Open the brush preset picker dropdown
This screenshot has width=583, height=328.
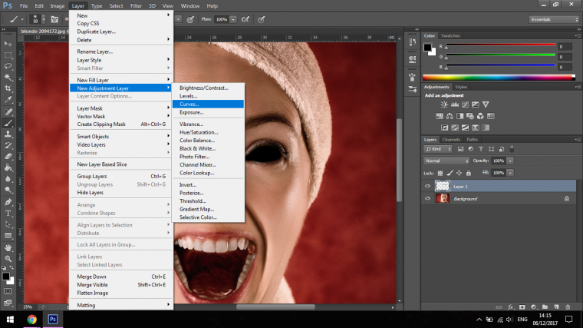point(44,19)
